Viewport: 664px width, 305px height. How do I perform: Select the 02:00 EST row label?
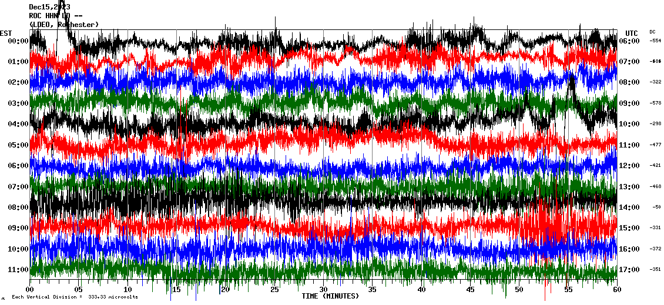18,82
